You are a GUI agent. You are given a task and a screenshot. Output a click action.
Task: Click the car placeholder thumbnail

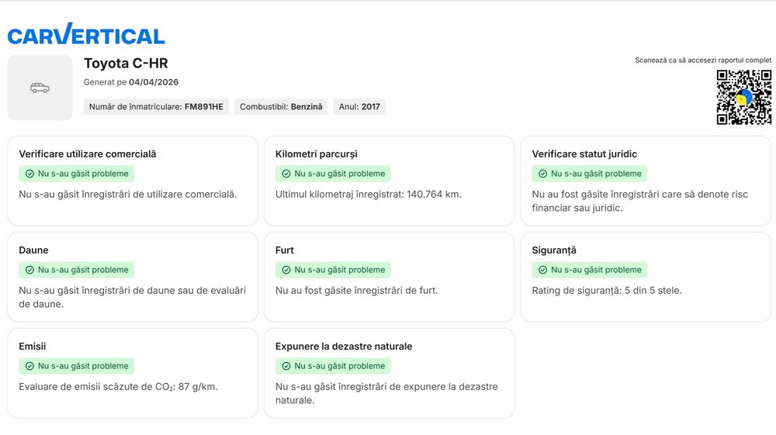pos(40,88)
